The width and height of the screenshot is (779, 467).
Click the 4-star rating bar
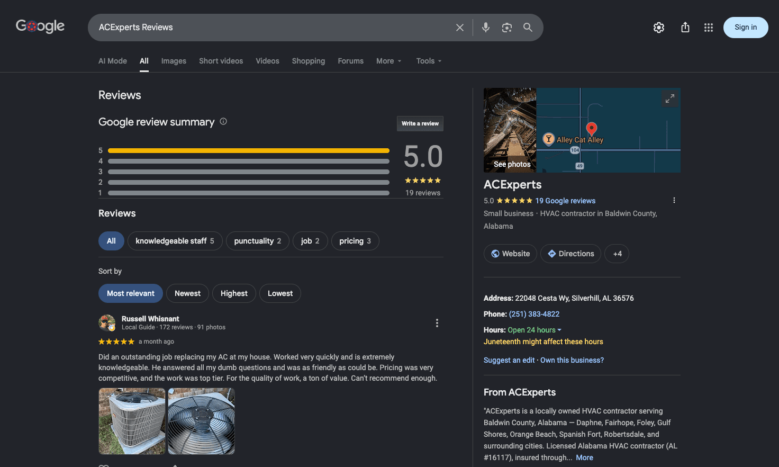pyautogui.click(x=249, y=161)
